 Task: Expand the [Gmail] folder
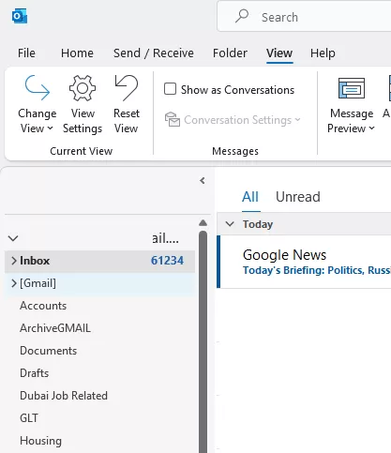14,283
